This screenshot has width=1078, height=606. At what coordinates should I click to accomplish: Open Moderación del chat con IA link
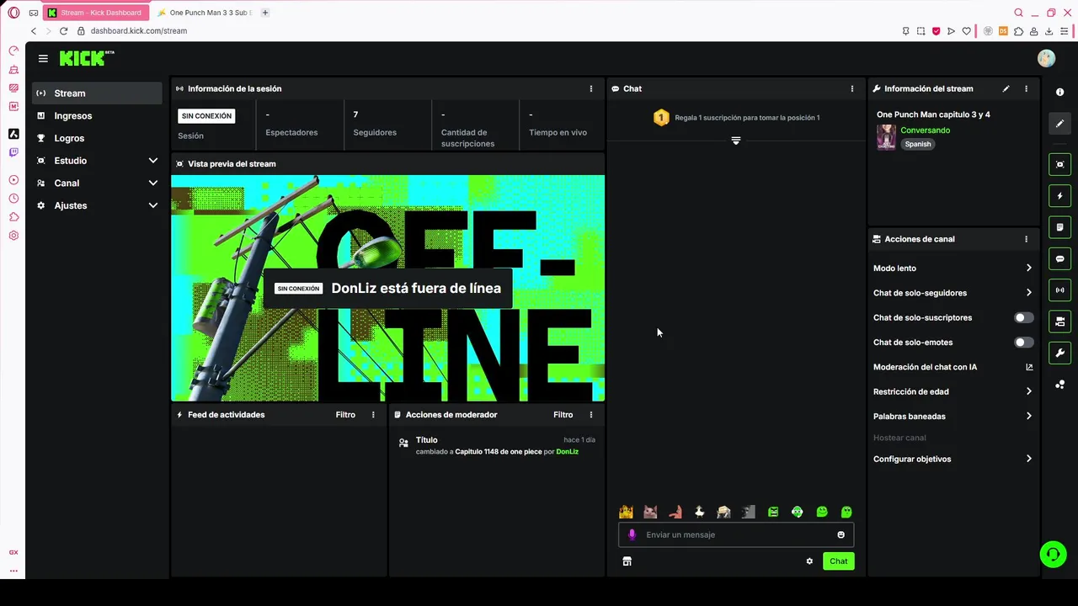tap(953, 367)
